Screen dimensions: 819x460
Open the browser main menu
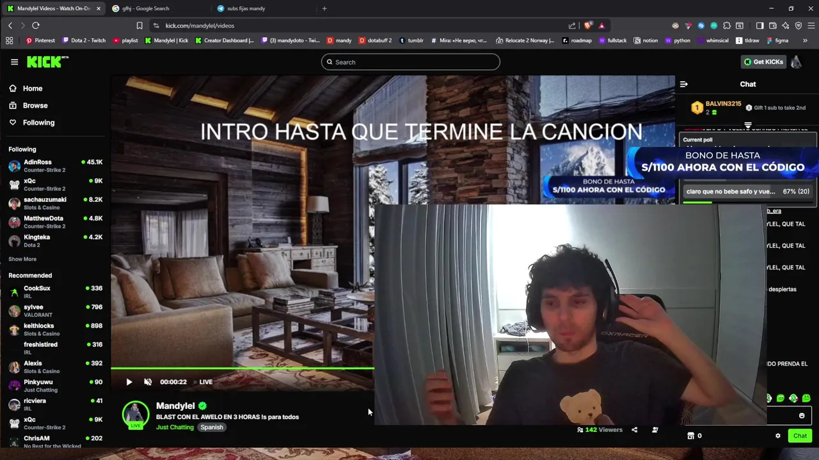tap(811, 26)
